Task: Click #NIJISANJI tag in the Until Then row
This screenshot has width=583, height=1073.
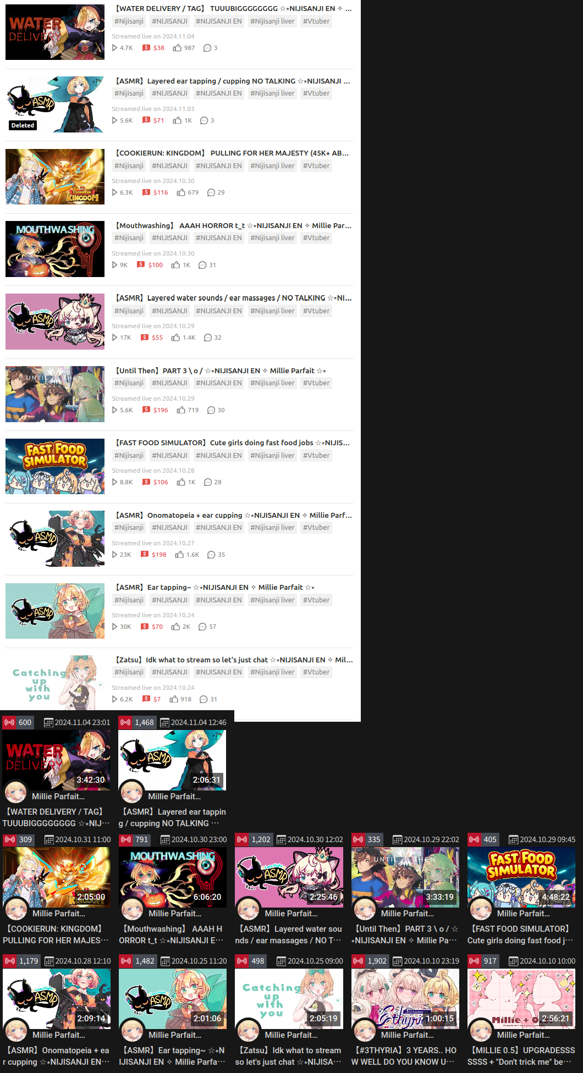Action: (169, 383)
